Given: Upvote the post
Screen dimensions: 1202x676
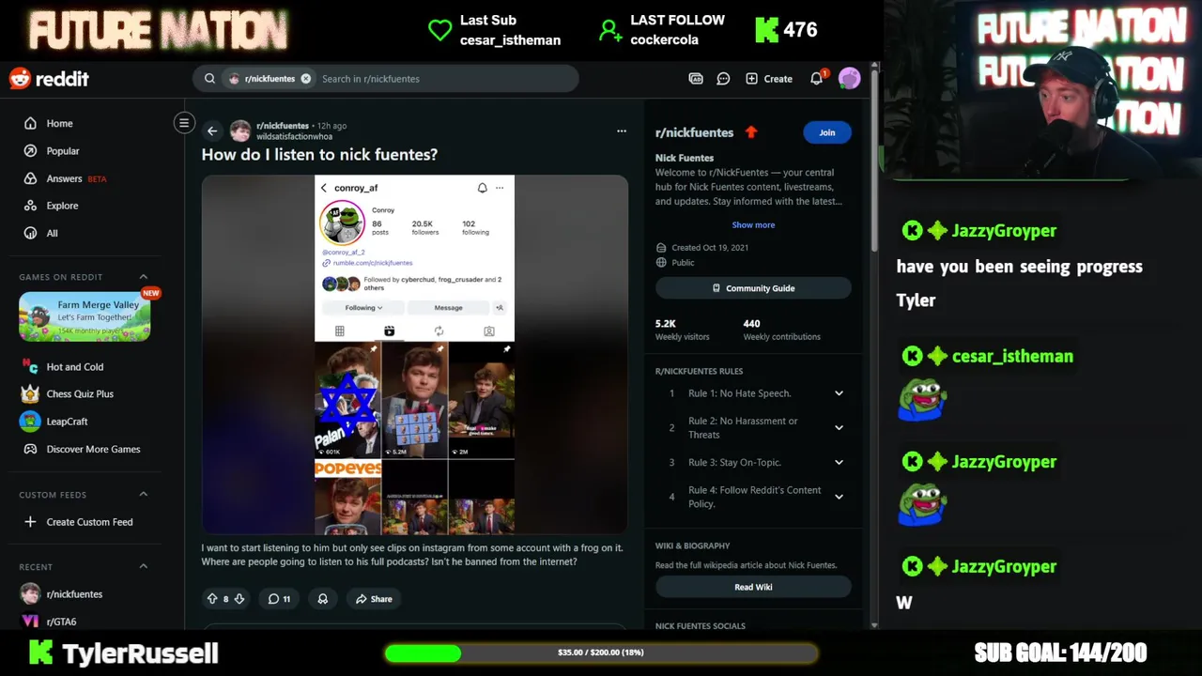Looking at the screenshot, I should [x=211, y=599].
